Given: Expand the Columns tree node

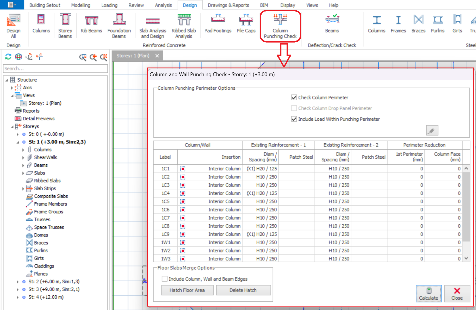Looking at the screenshot, I should pos(23,150).
